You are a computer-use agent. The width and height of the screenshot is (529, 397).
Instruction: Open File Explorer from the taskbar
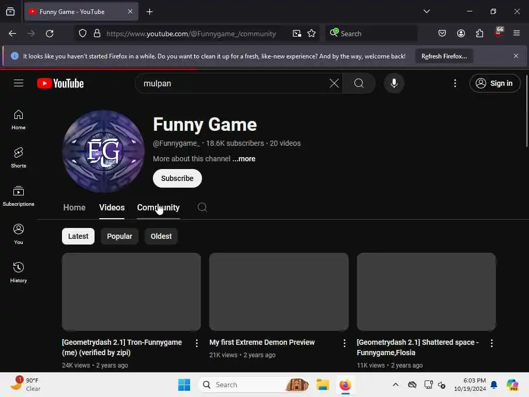pos(322,385)
